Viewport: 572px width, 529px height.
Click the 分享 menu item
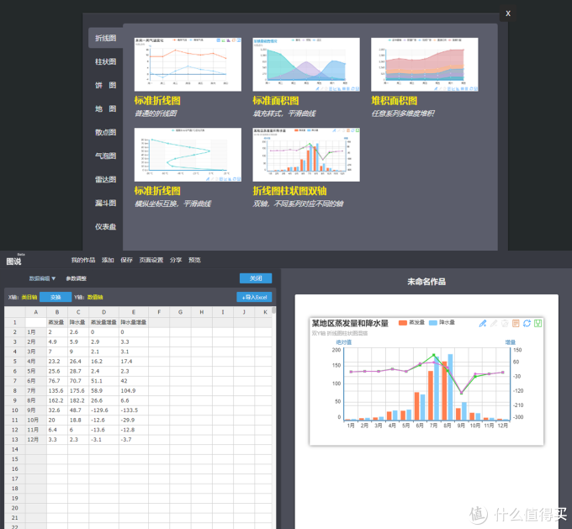coord(176,260)
